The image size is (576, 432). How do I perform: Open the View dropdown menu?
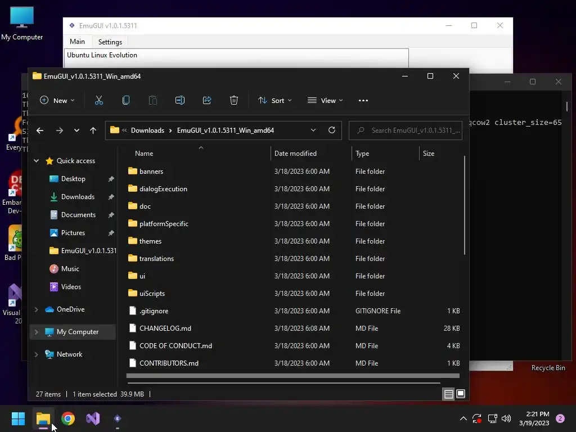325,100
